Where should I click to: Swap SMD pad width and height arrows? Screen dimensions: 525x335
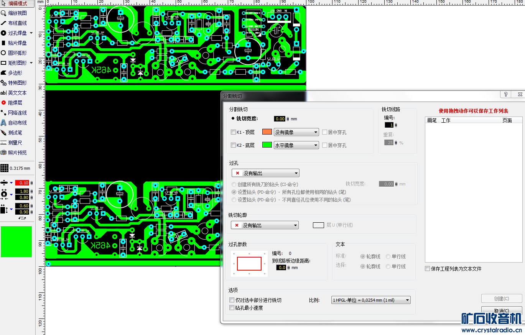click(x=22, y=218)
